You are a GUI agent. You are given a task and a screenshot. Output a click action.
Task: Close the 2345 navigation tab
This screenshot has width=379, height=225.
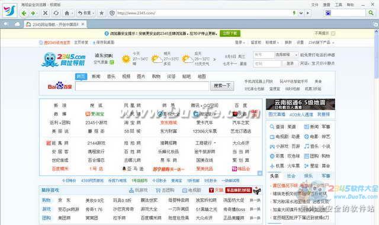(x=83, y=24)
